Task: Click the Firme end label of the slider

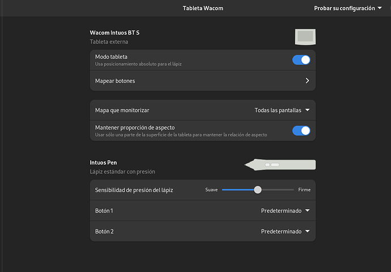Action: click(304, 190)
